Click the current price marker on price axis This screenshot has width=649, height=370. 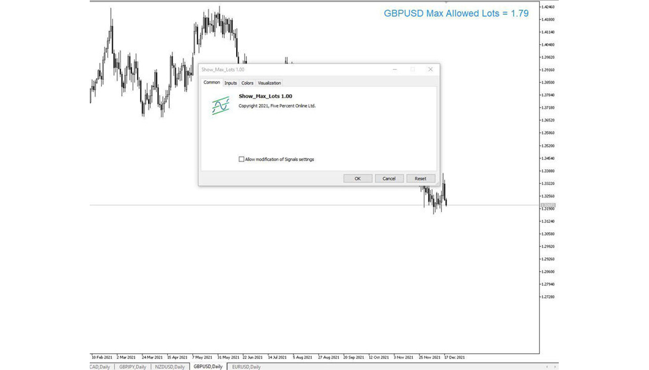[x=548, y=205]
